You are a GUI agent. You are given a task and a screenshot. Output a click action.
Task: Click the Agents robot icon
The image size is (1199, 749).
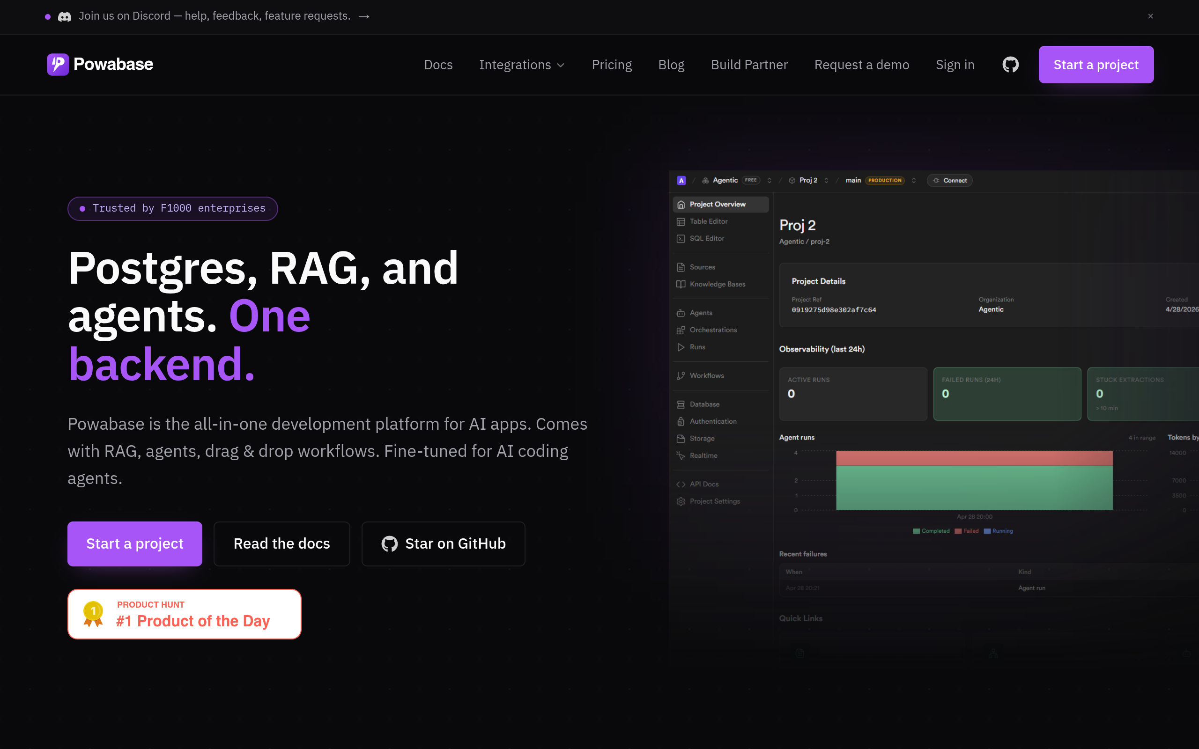[x=681, y=313]
